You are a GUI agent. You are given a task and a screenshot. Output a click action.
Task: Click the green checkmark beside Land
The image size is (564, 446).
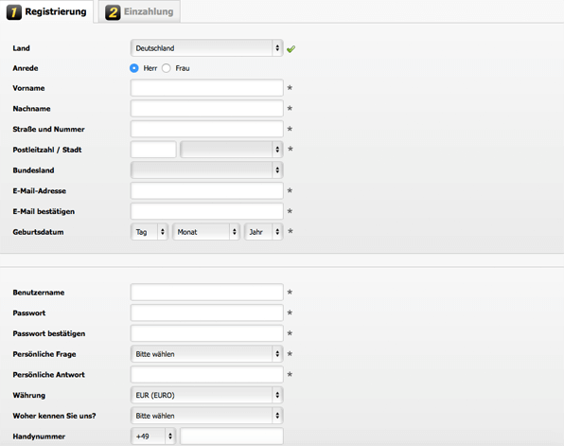click(x=291, y=48)
